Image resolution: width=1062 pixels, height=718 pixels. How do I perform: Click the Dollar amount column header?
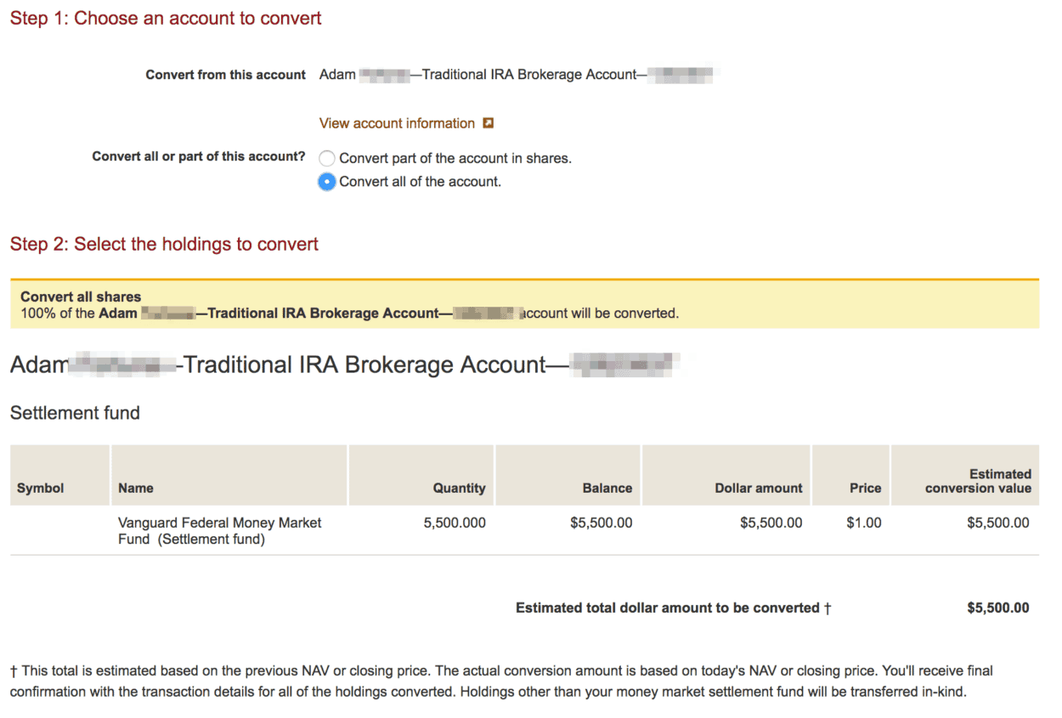point(759,488)
